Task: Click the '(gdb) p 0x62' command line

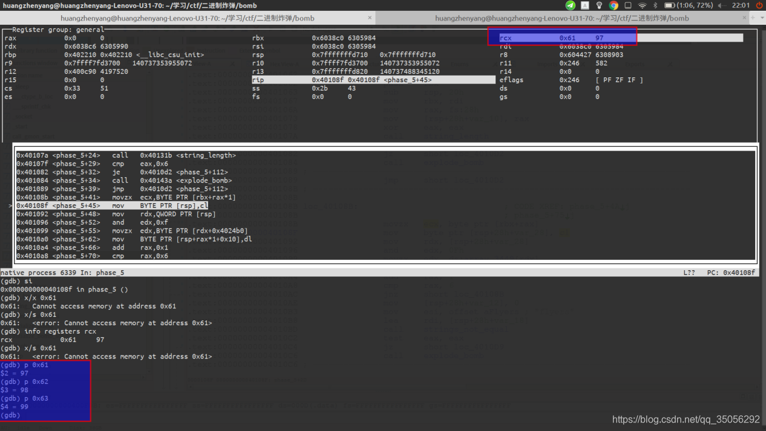Action: tap(24, 382)
